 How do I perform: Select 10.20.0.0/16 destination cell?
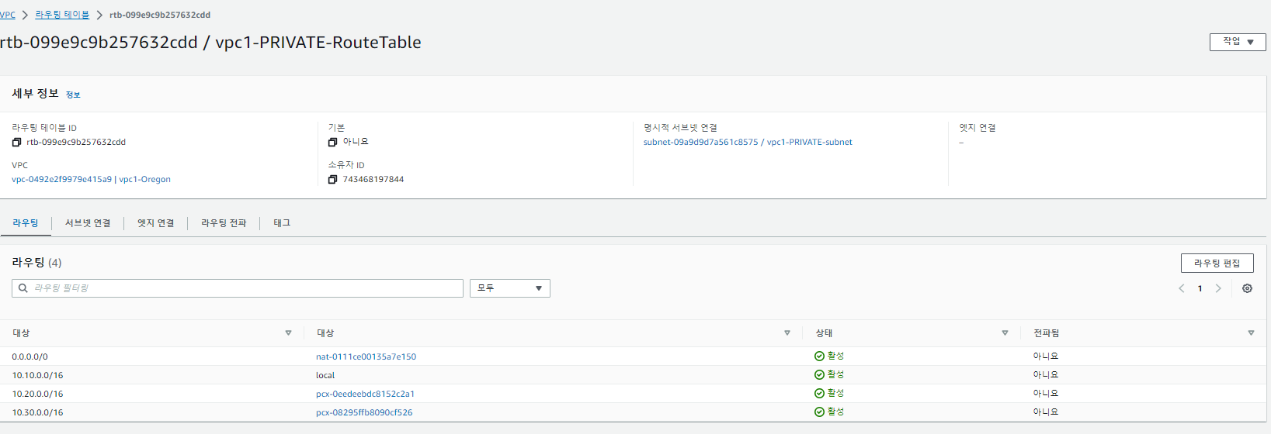[x=37, y=394]
